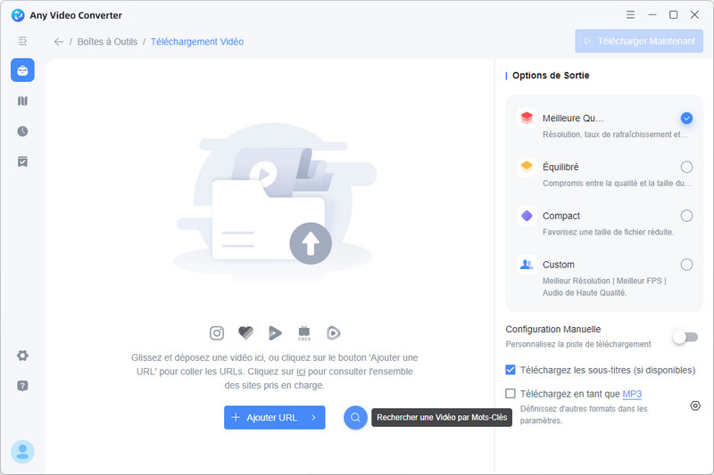
Task: Select the Équilibré quality option
Action: pos(686,167)
